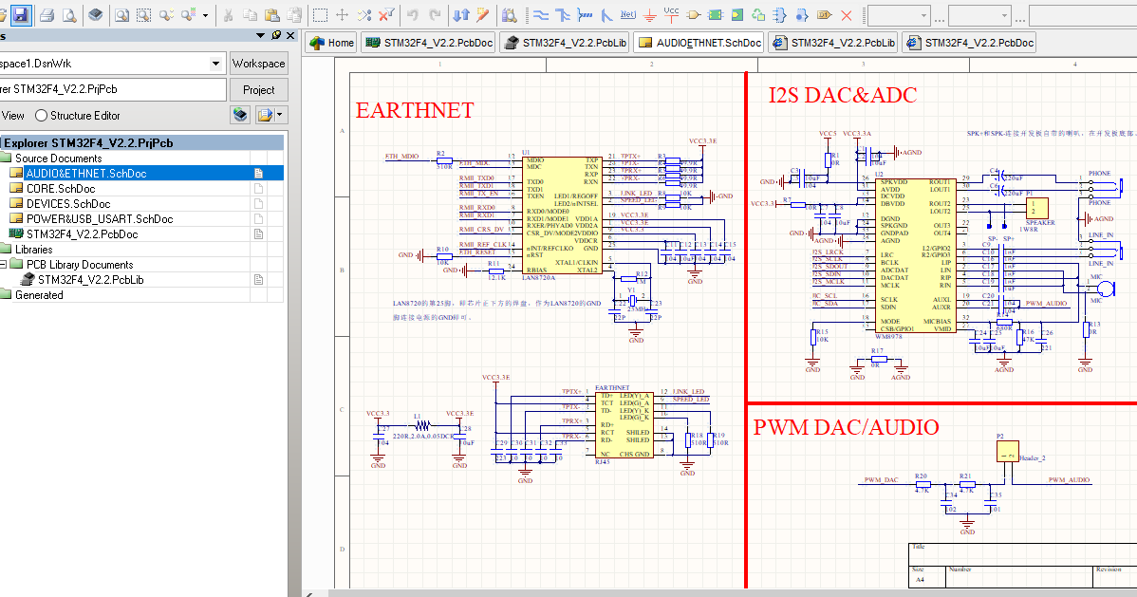Save the active schematic document

[x=20, y=14]
